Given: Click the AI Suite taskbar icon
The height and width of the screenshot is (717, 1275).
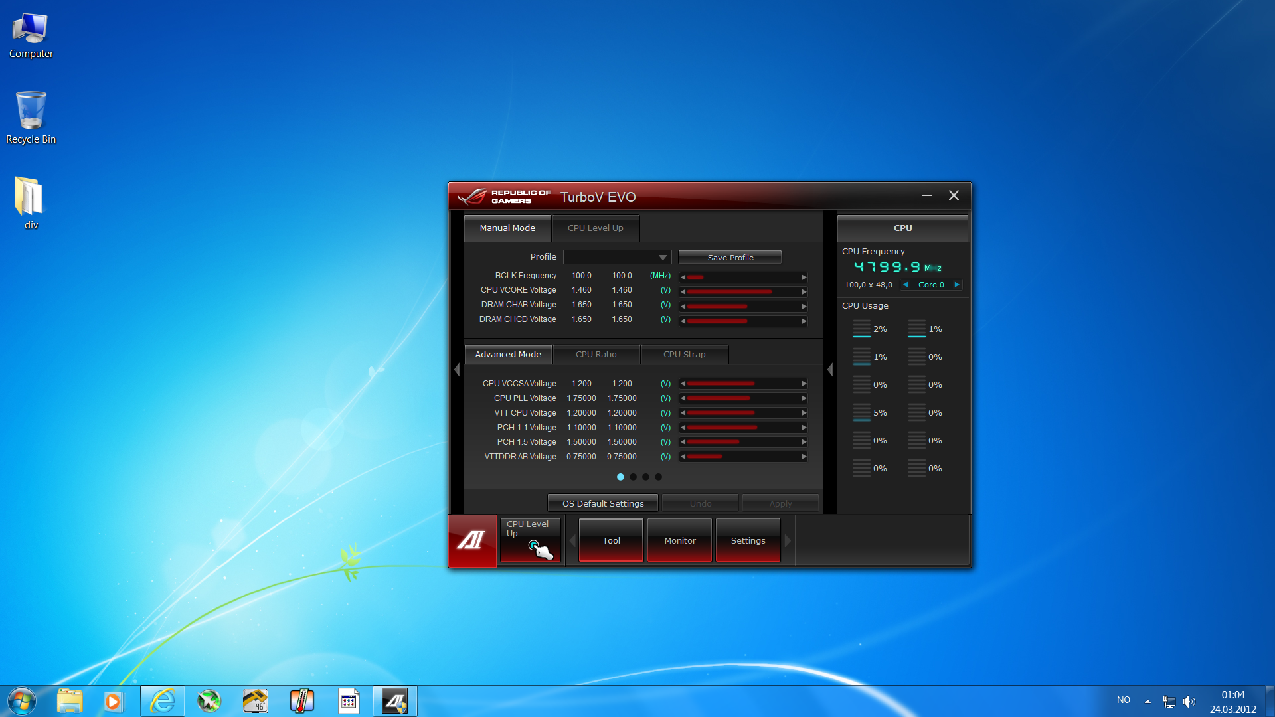Looking at the screenshot, I should pos(395,701).
